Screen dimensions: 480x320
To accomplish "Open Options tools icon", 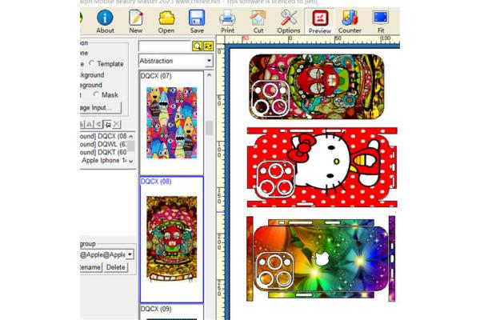I will (288, 22).
